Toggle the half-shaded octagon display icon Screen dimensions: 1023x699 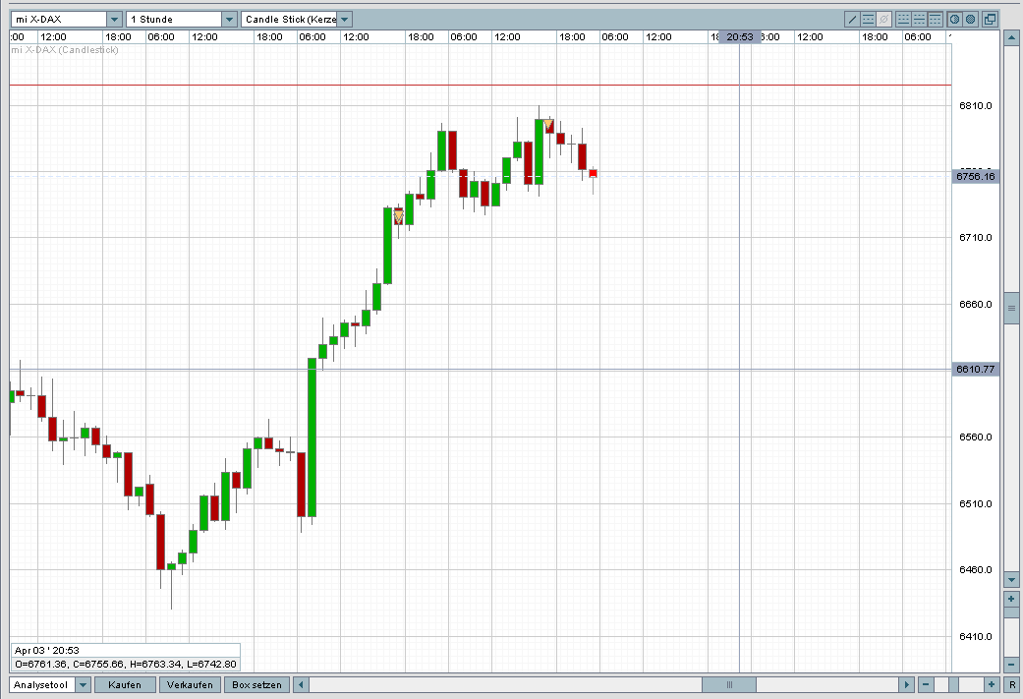(x=954, y=20)
